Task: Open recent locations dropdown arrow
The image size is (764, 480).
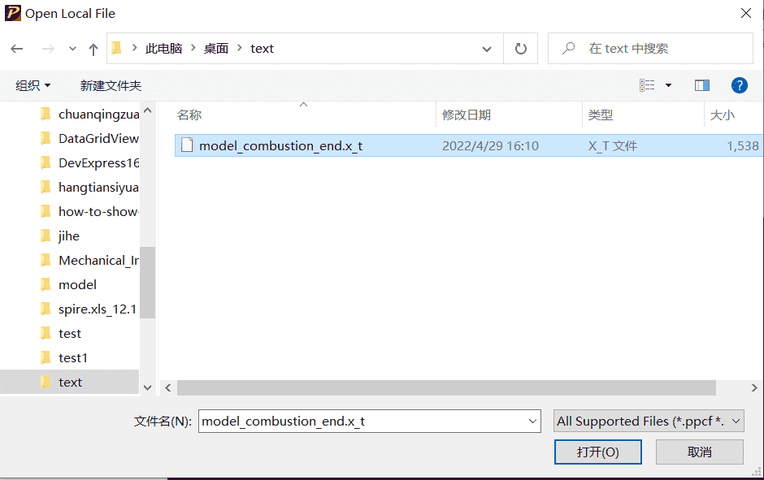Action: [x=72, y=49]
